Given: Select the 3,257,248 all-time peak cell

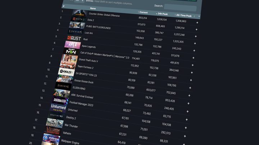Looking at the screenshot, I should tap(179, 34).
